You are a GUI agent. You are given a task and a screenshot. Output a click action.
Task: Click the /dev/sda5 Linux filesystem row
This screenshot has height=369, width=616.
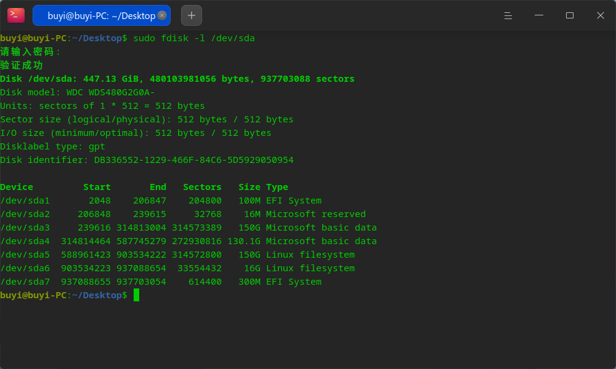[177, 255]
